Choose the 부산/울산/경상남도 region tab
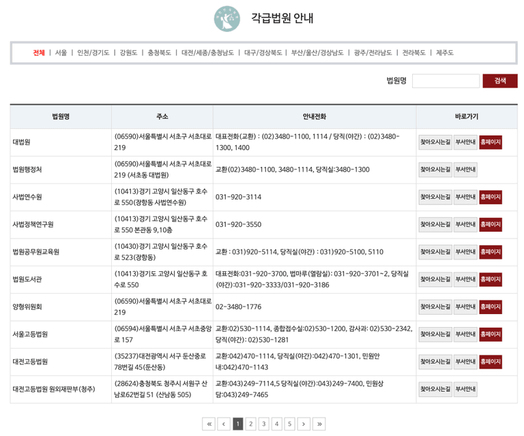524x436 pixels. point(317,52)
